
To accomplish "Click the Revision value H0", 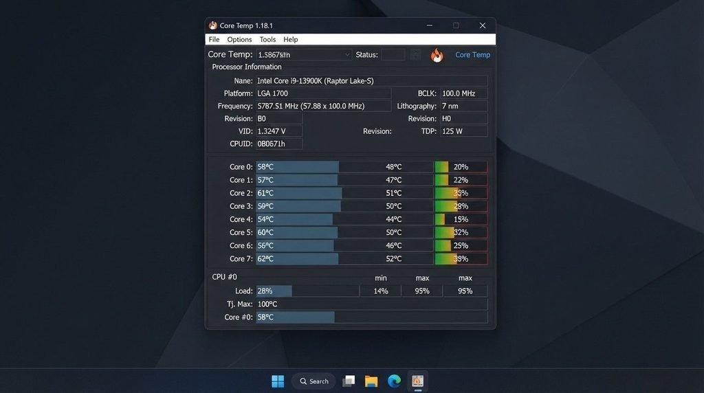I will coord(464,118).
